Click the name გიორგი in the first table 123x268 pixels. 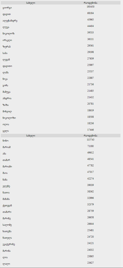(x=7, y=8)
